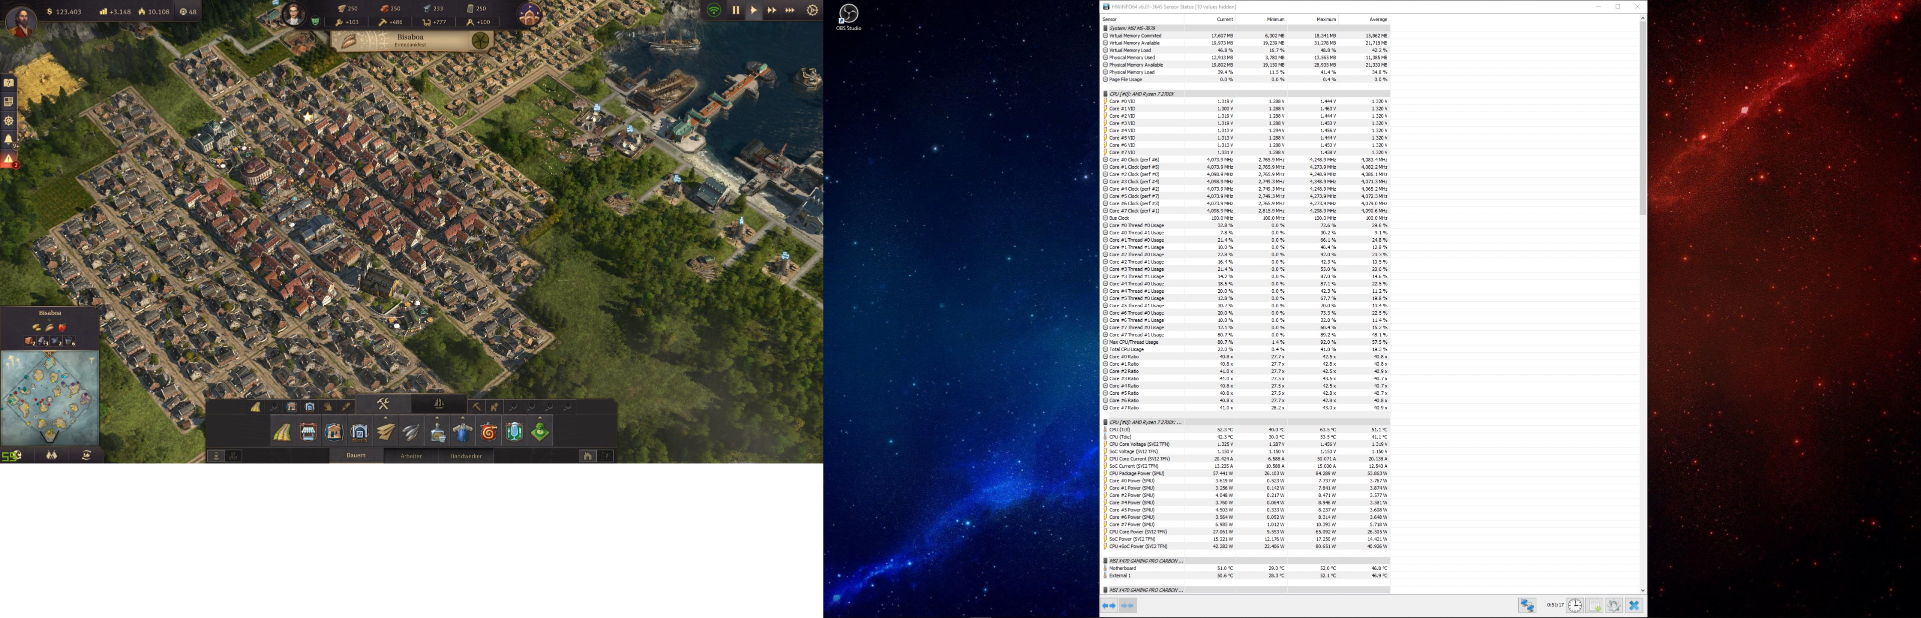Toggle the population view button
The height and width of the screenshot is (618, 1921).
(x=216, y=456)
